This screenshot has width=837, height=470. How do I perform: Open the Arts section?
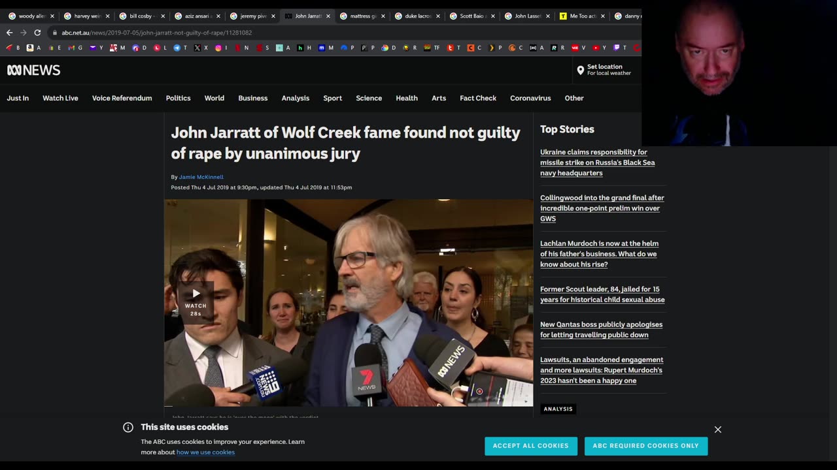pos(439,98)
